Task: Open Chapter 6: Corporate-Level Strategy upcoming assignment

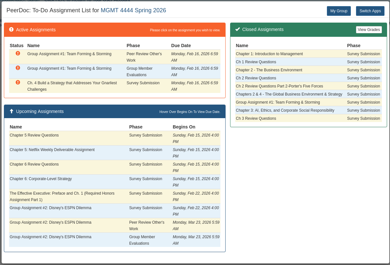Action: 41,179
